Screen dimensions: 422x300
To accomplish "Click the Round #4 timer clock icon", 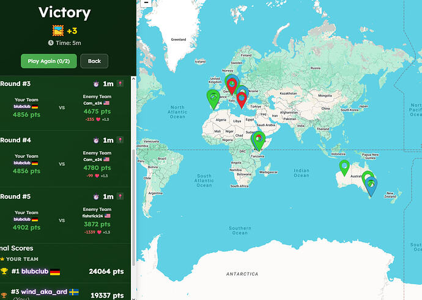I will coord(96,140).
